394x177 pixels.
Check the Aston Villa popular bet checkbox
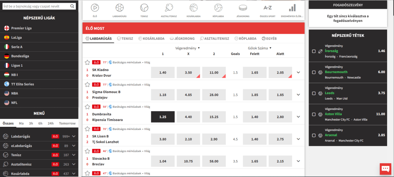(314, 114)
